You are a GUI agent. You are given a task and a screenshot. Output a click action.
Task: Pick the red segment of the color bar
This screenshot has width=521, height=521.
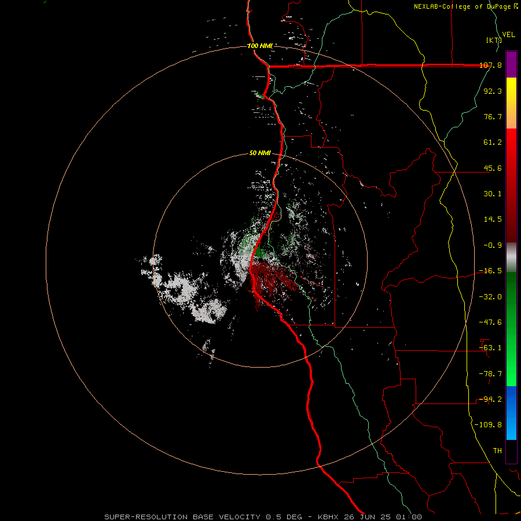click(511, 185)
